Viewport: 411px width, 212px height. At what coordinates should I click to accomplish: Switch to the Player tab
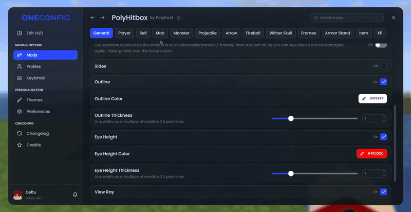pyautogui.click(x=124, y=33)
